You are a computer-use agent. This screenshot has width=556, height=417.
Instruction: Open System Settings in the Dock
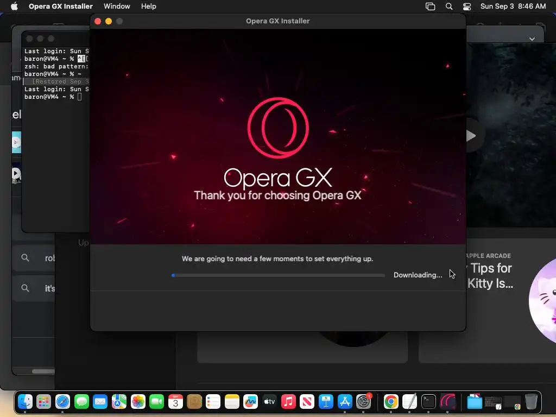click(363, 402)
